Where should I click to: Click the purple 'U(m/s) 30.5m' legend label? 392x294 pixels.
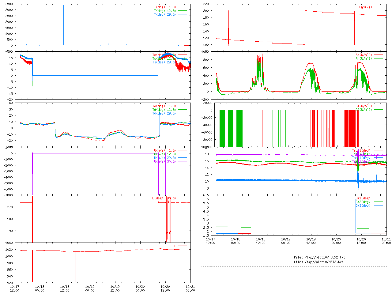click(165, 161)
